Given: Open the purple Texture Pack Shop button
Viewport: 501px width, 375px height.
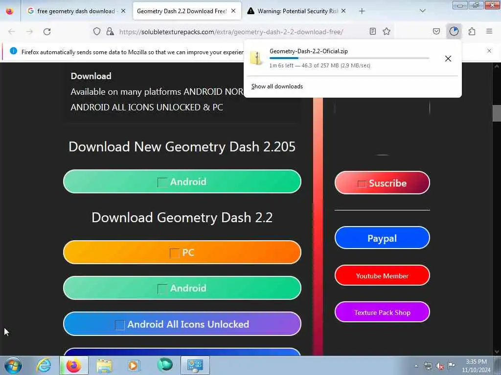Looking at the screenshot, I should pos(382,312).
